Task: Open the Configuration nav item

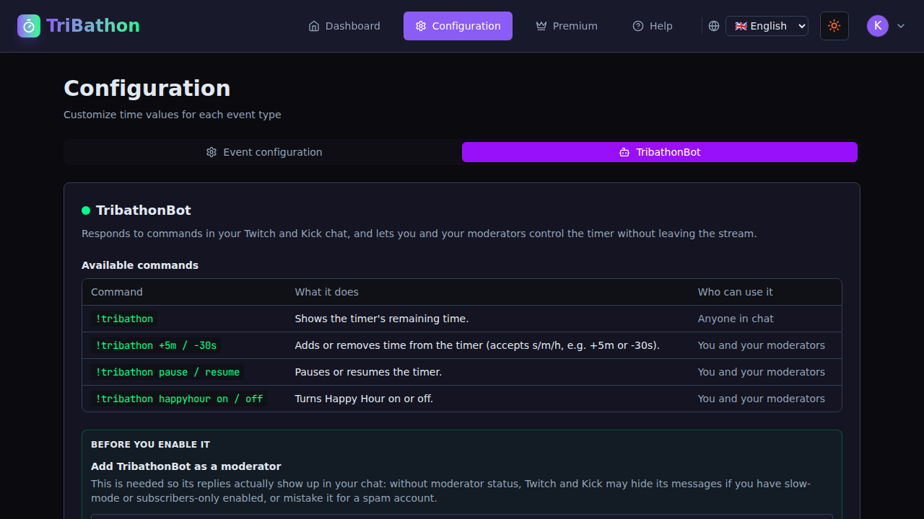Action: coord(458,26)
